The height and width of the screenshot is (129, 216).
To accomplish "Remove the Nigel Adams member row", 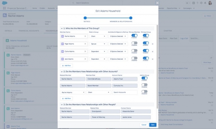I will pyautogui.click(x=153, y=44).
